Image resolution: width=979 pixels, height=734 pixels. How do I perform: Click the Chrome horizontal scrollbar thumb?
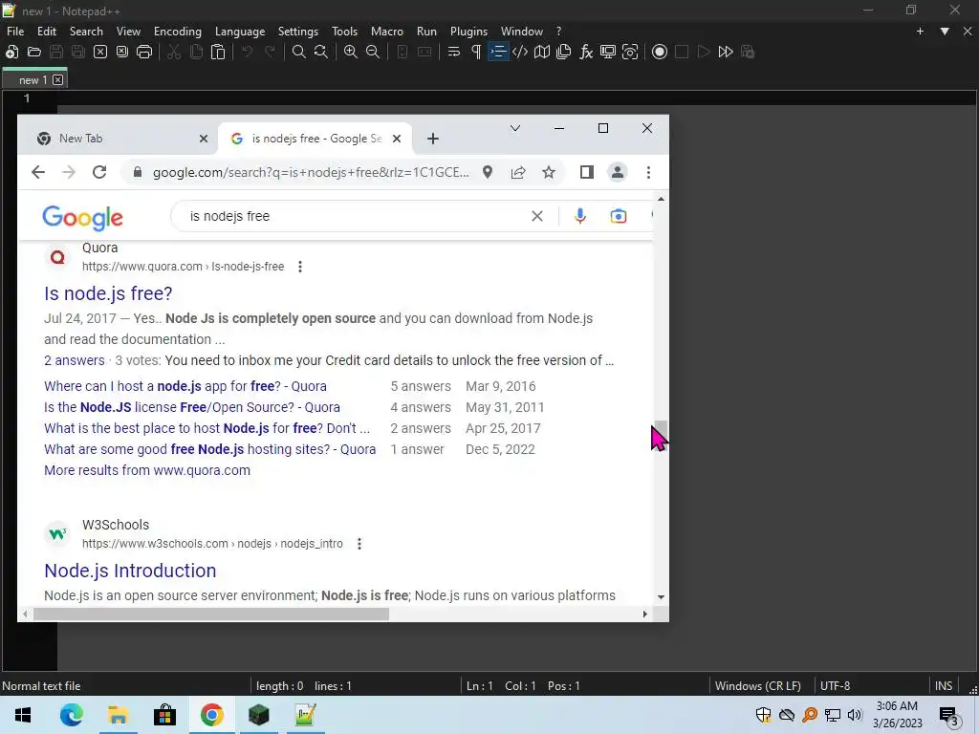pyautogui.click(x=211, y=615)
